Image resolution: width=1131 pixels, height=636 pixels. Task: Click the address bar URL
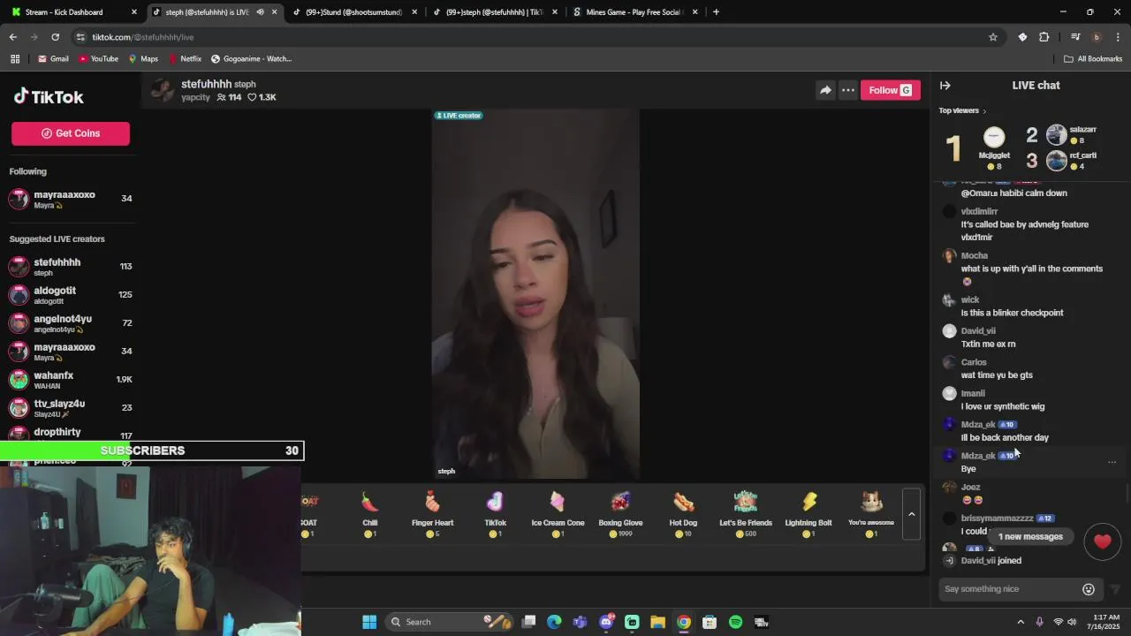click(142, 37)
